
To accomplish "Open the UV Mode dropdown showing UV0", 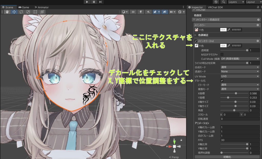I will click(x=240, y=76).
